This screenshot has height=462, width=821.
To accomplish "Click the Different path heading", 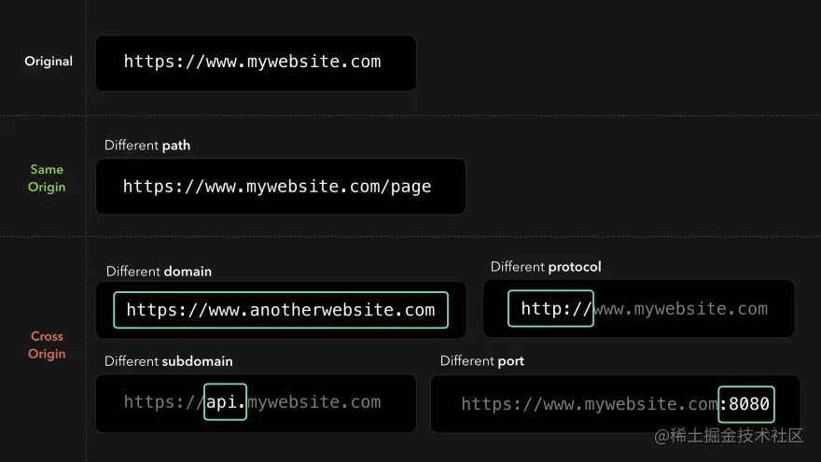I will click(x=147, y=145).
